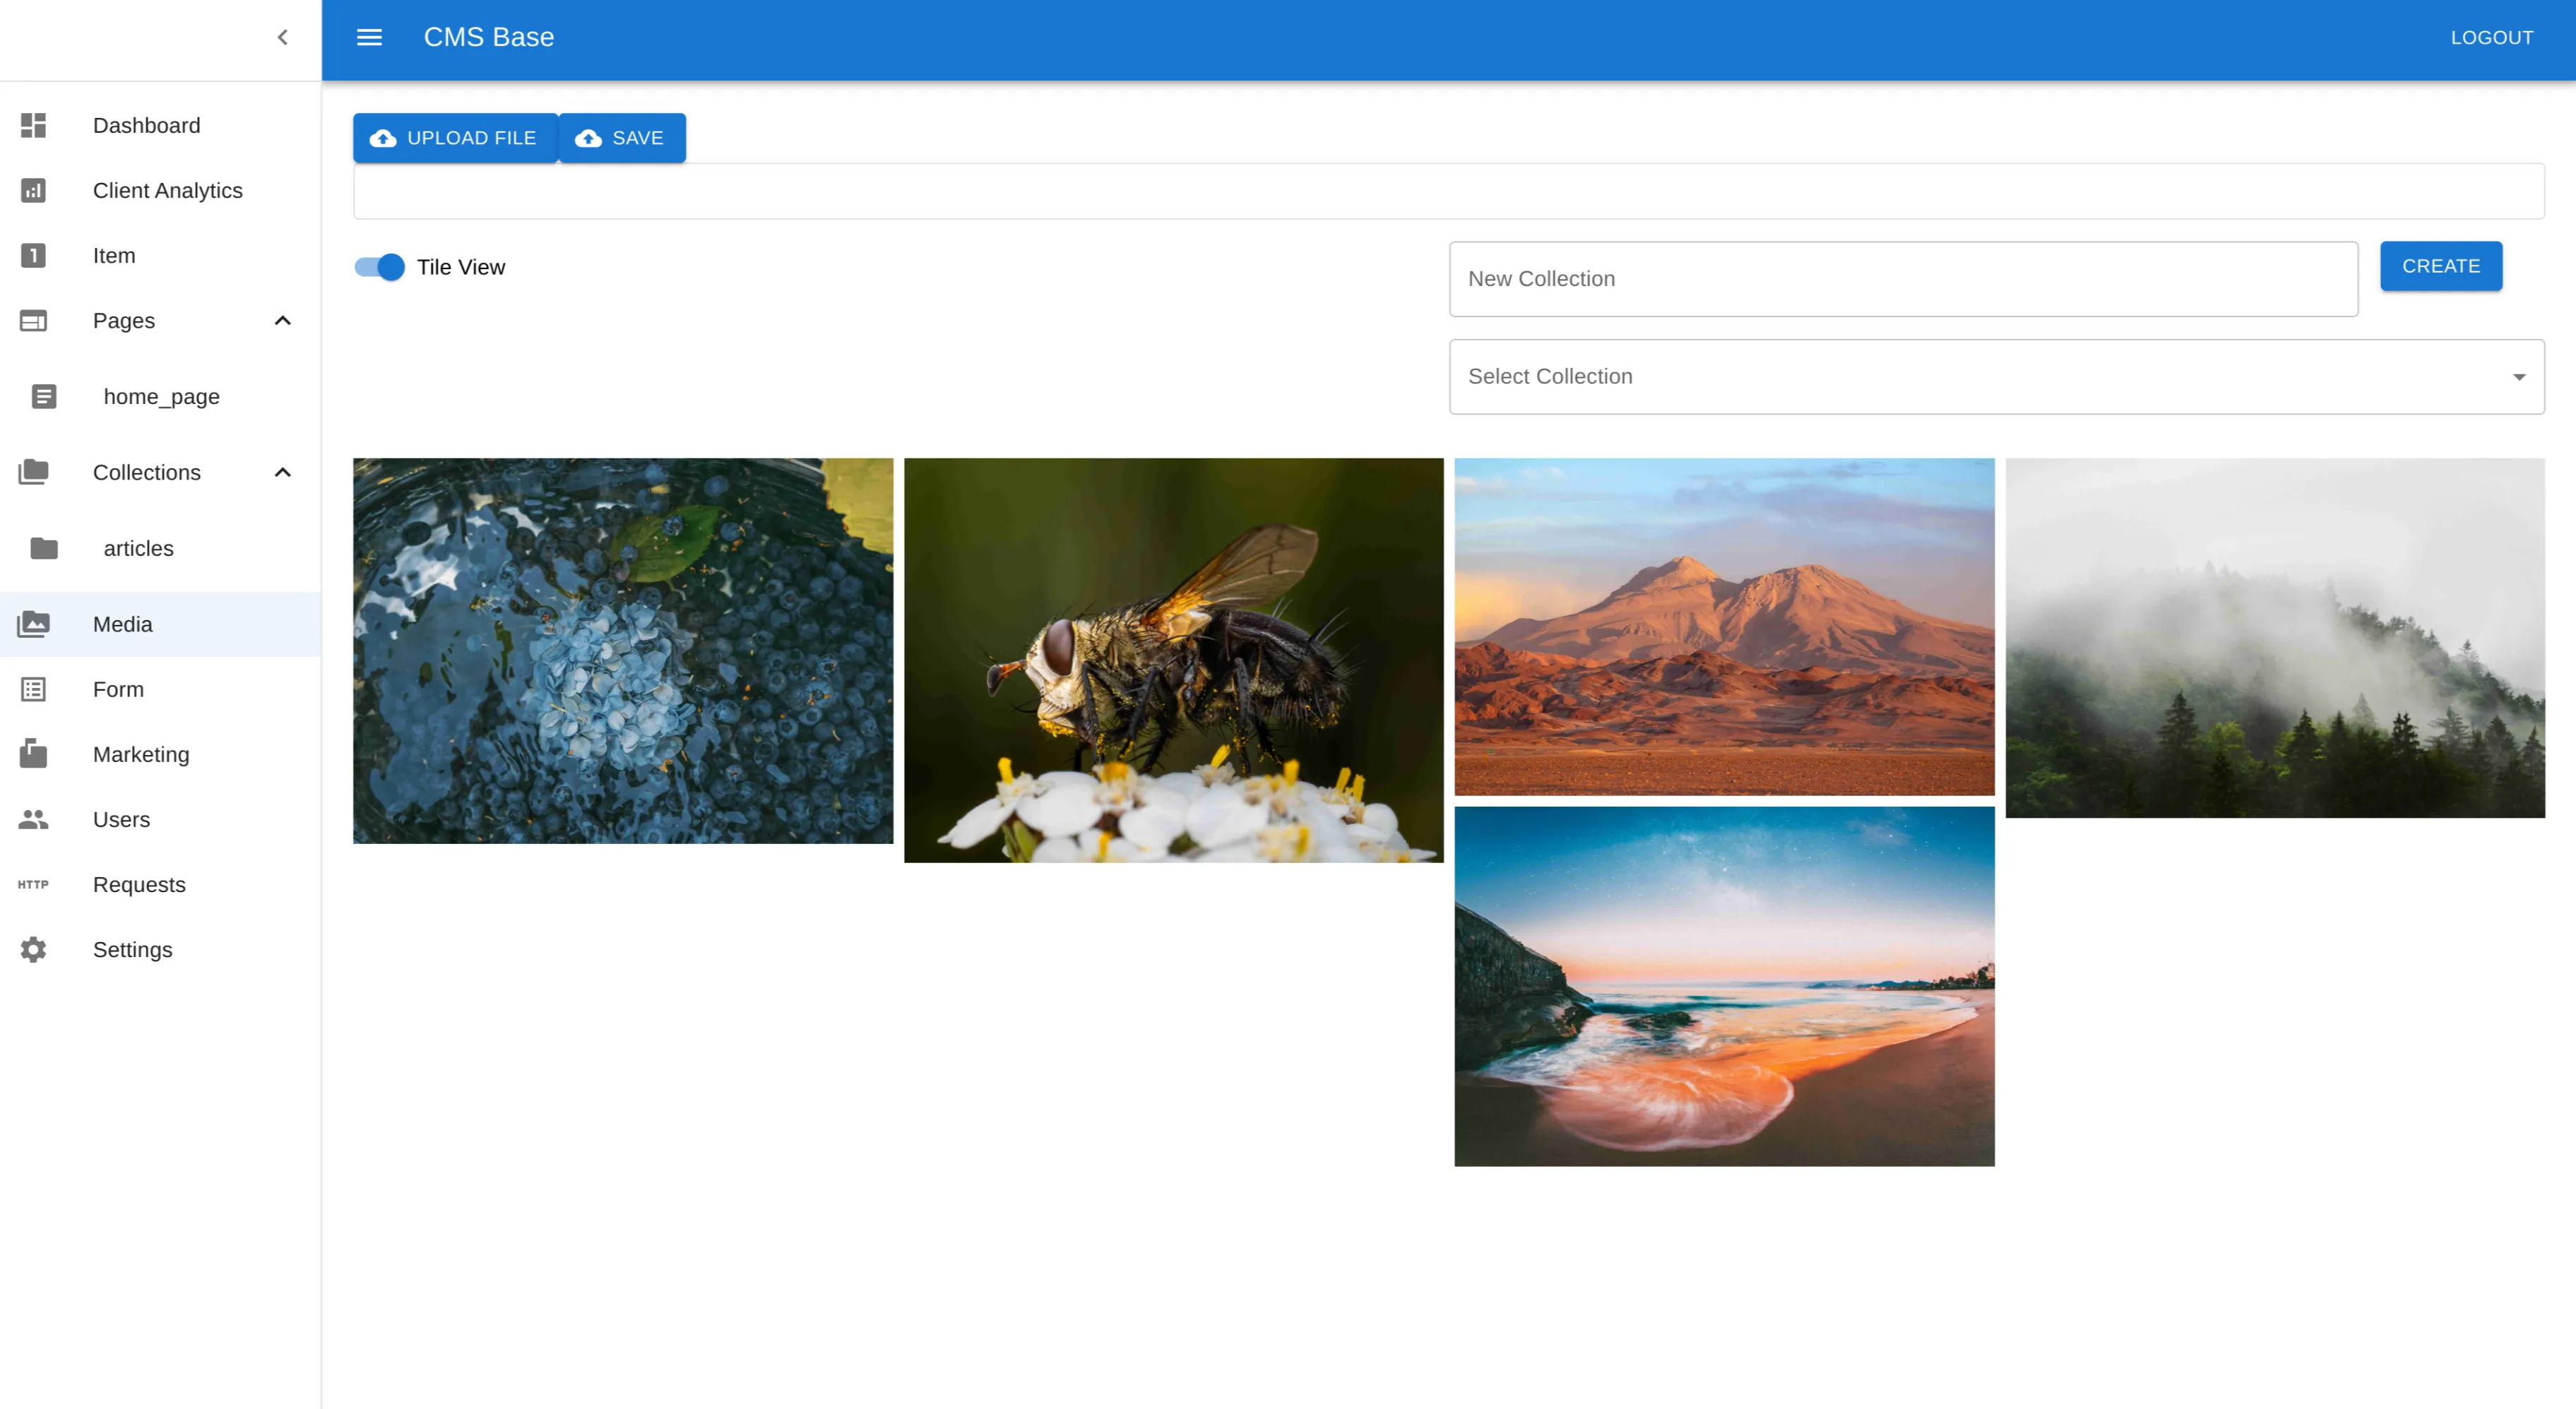The image size is (2576, 1409).
Task: Open the Form section from the sidebar
Action: point(118,689)
